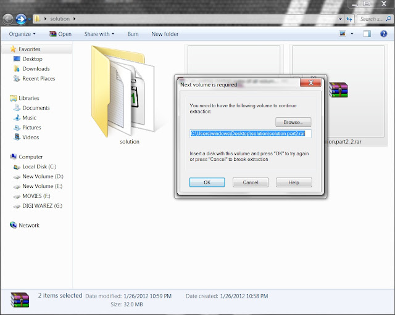
Task: Close the Next volume is required dialog
Action: click(x=310, y=83)
